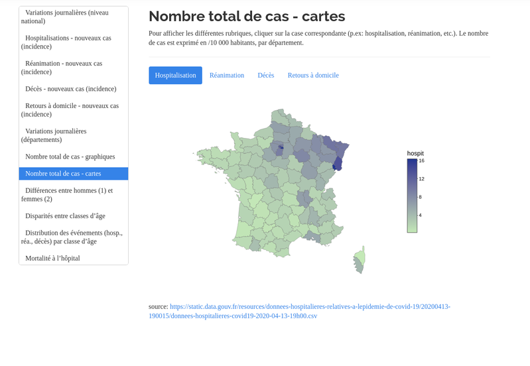Show the Décès map tab
Screen dimensions: 530x366
[266, 76]
